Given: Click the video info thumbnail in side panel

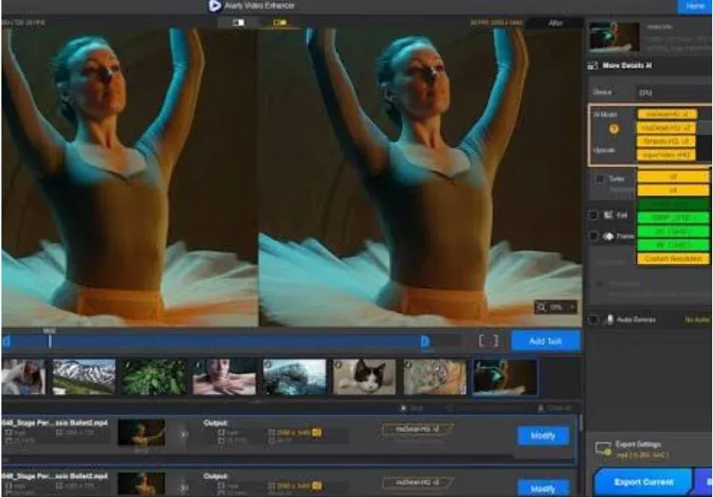Looking at the screenshot, I should pos(614,37).
